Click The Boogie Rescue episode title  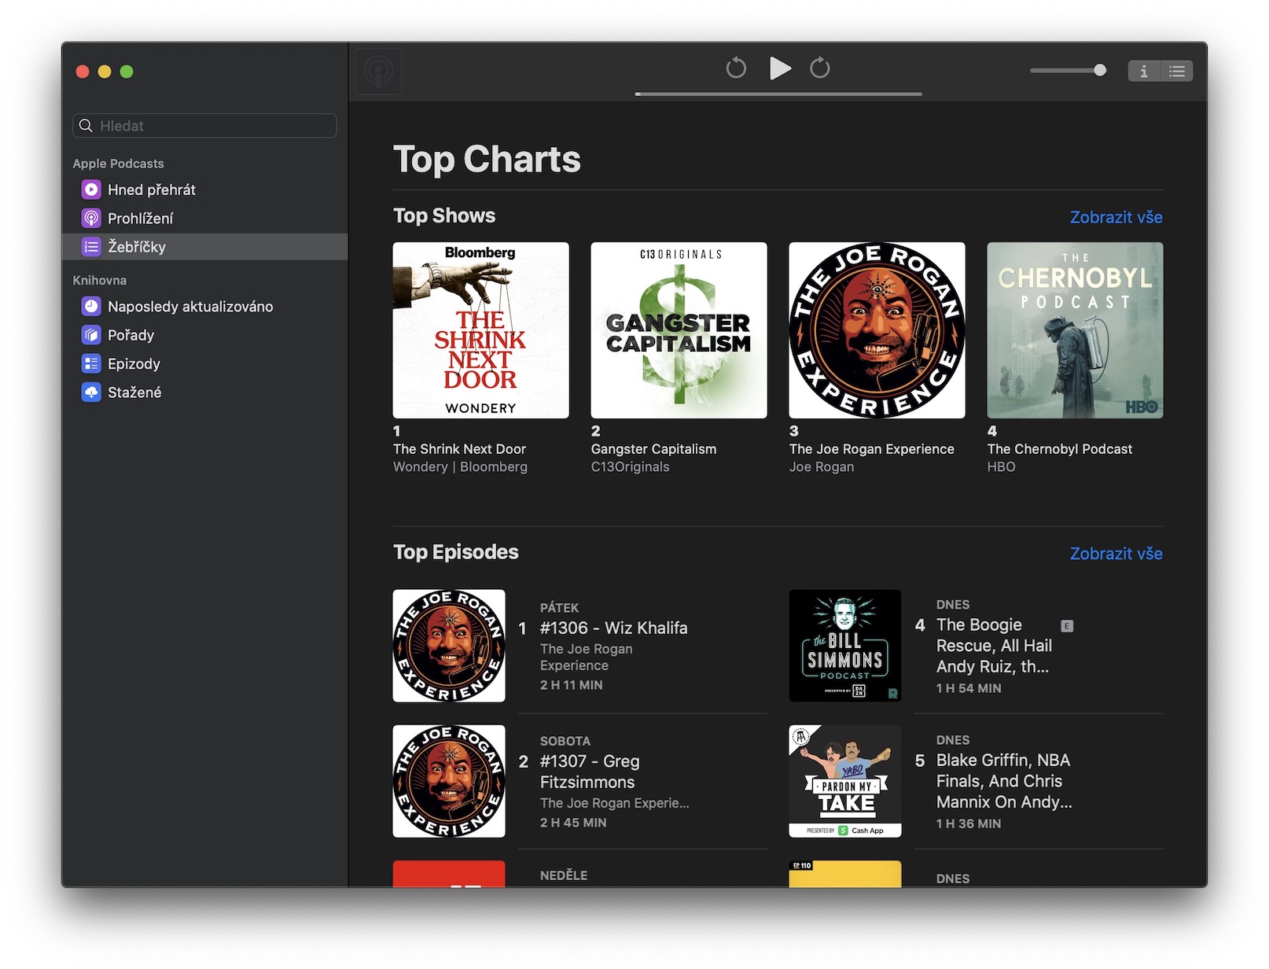(x=995, y=646)
